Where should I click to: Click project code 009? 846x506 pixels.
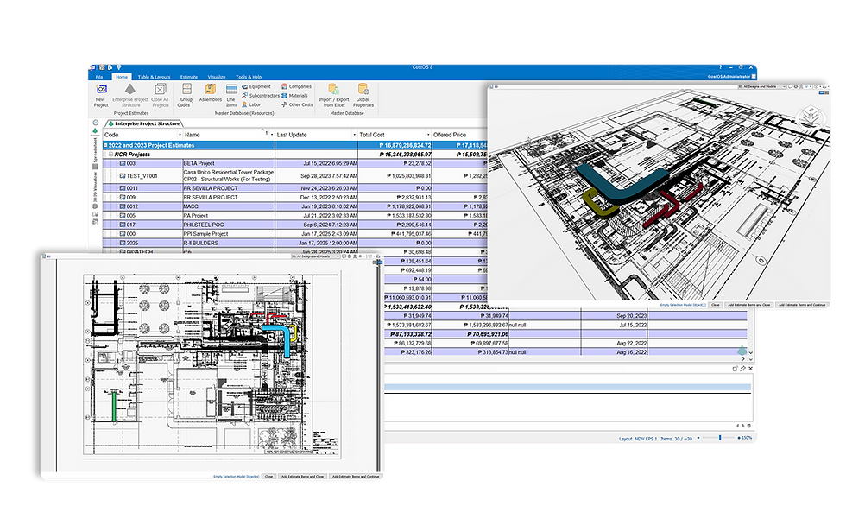131,198
